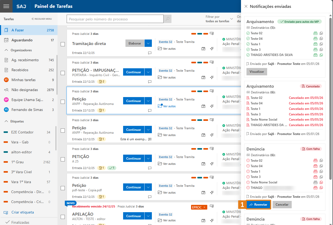The width and height of the screenshot is (333, 225).
Task: Open dropdown arrow next to Elaborar button
Action: 148,43
